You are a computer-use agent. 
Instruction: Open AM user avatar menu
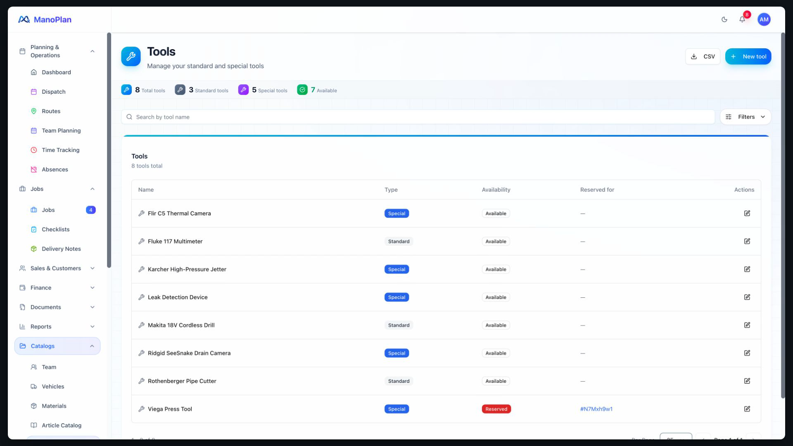764,19
